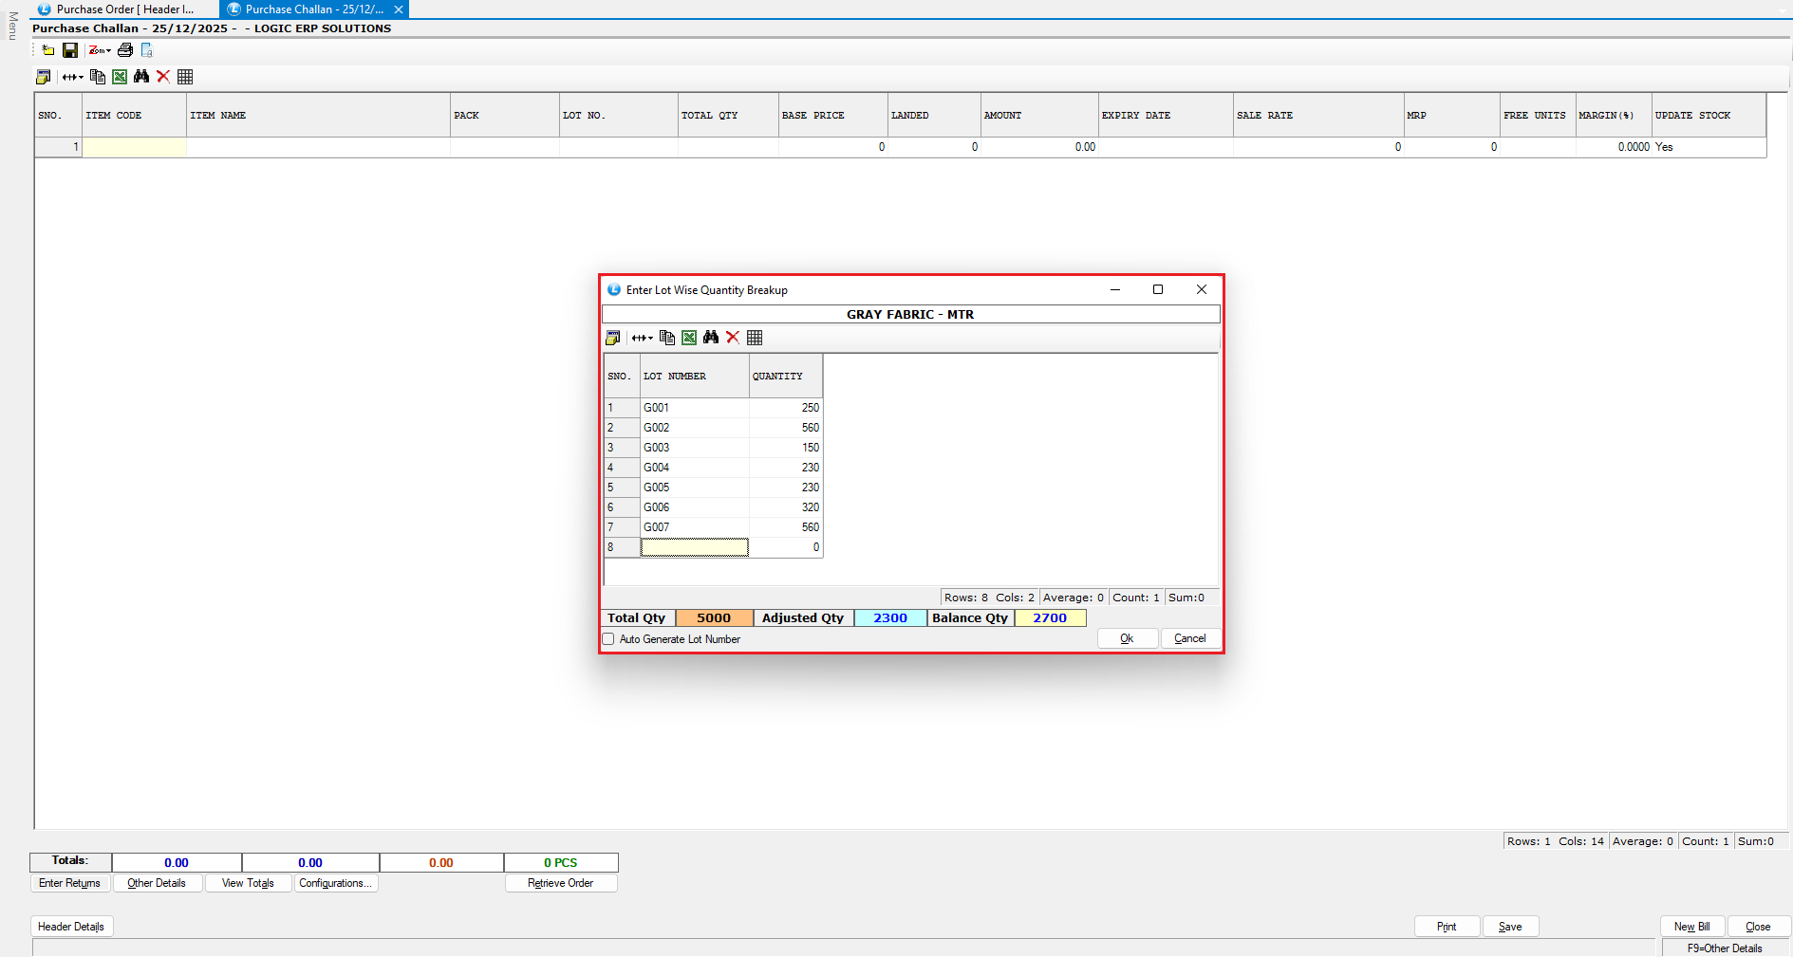1793x957 pixels.
Task: Open print preview page icon in top toolbar
Action: coord(147,50)
